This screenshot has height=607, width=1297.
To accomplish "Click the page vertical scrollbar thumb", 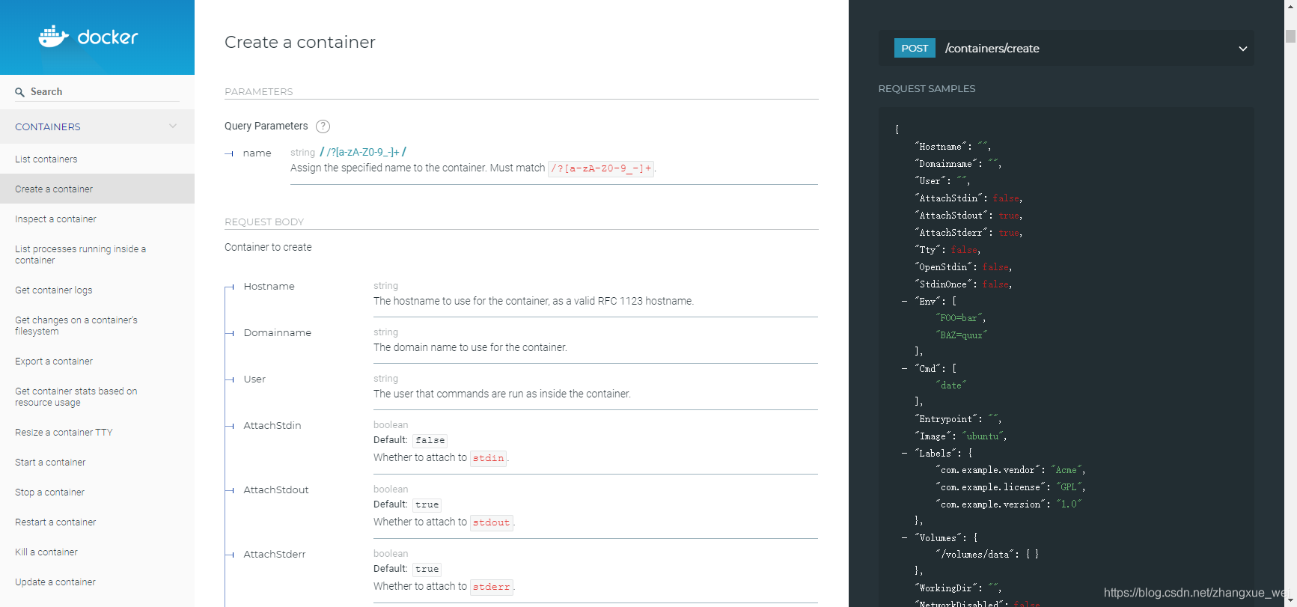I will pyautogui.click(x=1290, y=36).
